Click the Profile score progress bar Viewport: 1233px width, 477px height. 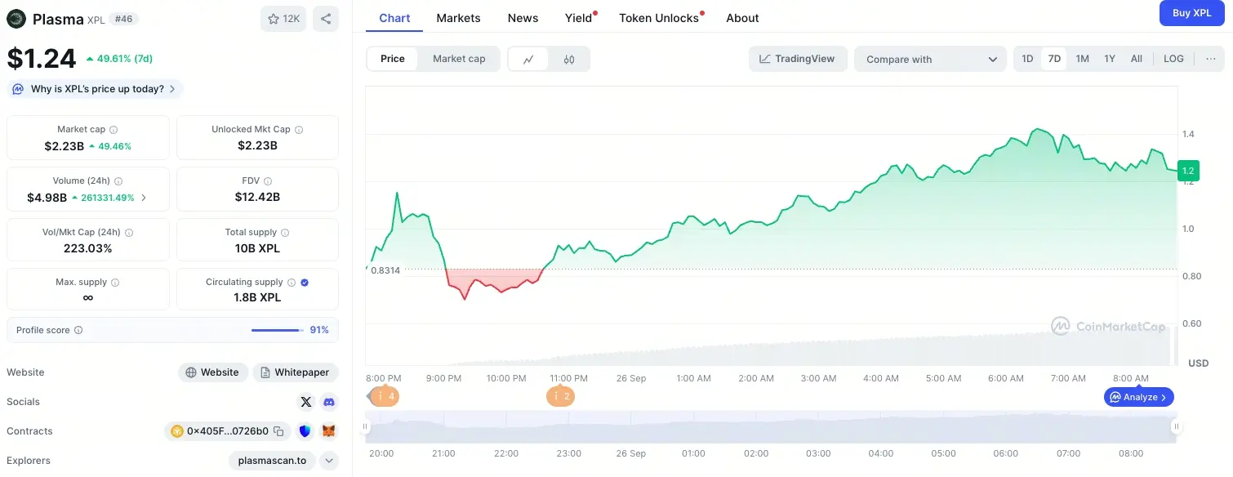pyautogui.click(x=278, y=331)
